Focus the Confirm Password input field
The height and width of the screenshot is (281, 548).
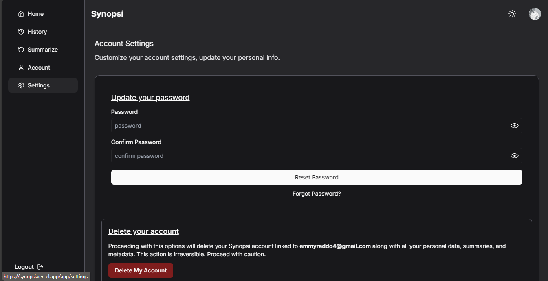tap(317, 156)
